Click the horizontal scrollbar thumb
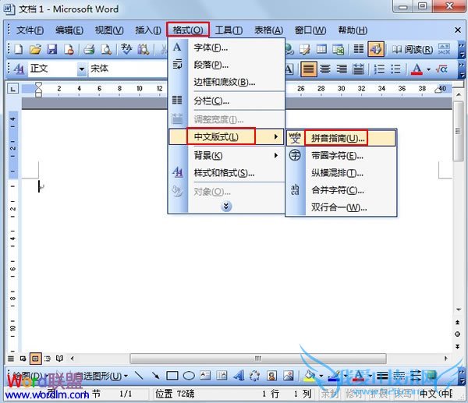Screen dimensions: 468x403 (x=258, y=359)
